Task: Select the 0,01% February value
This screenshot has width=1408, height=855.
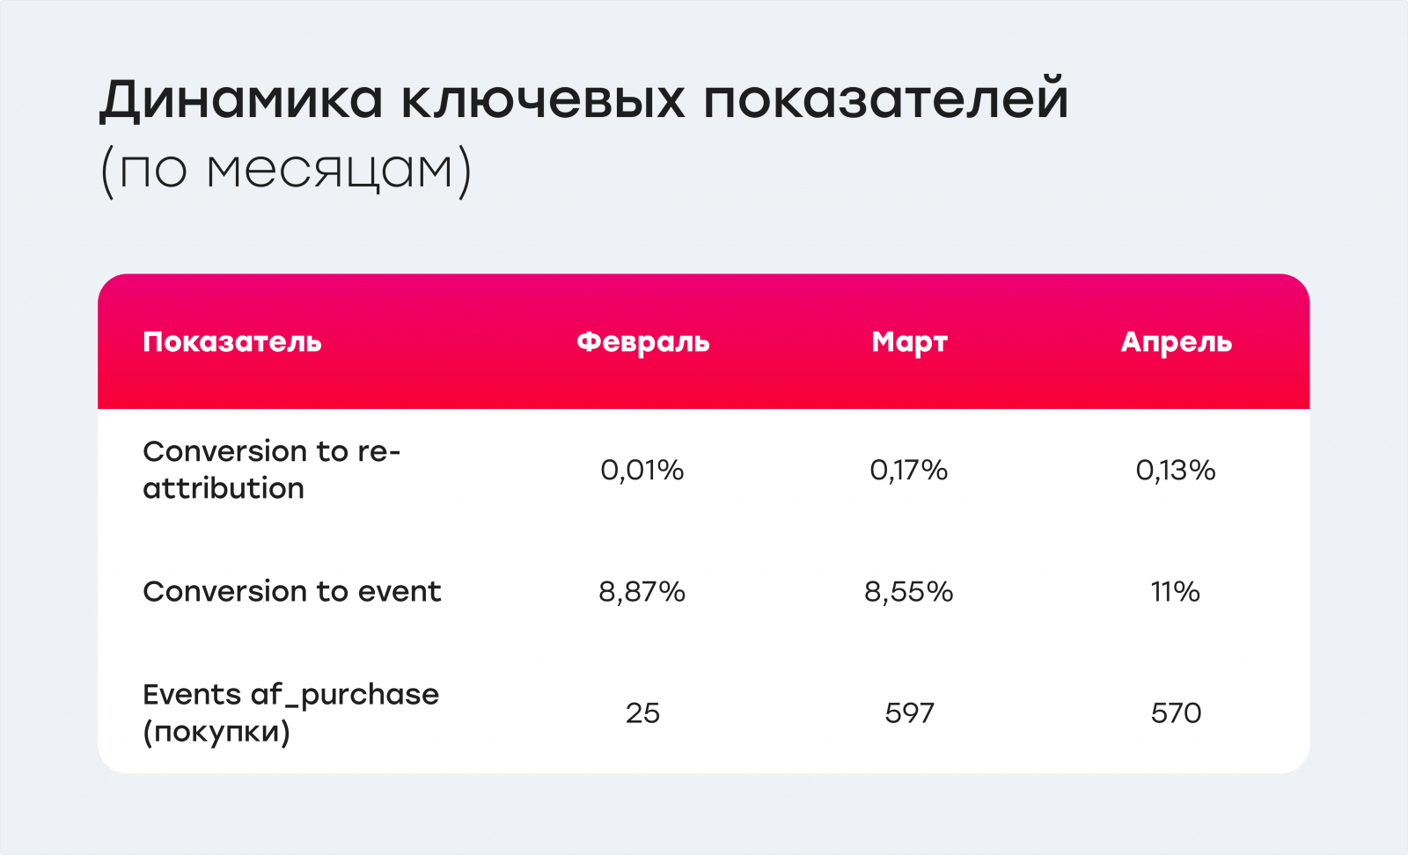Action: (642, 471)
